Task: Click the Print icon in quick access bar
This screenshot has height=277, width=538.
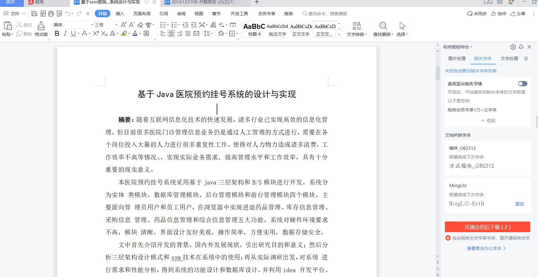Action: (51, 14)
